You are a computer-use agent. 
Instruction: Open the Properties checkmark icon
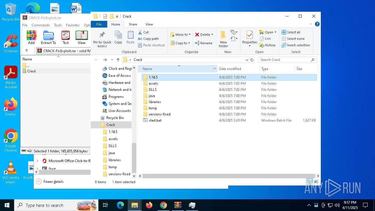(x=250, y=35)
